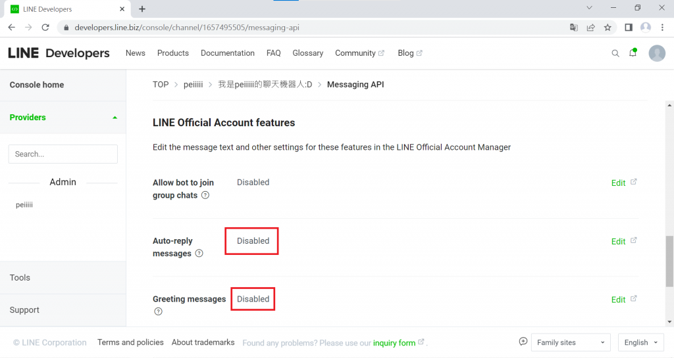Click the site search magnifier icon

[615, 53]
